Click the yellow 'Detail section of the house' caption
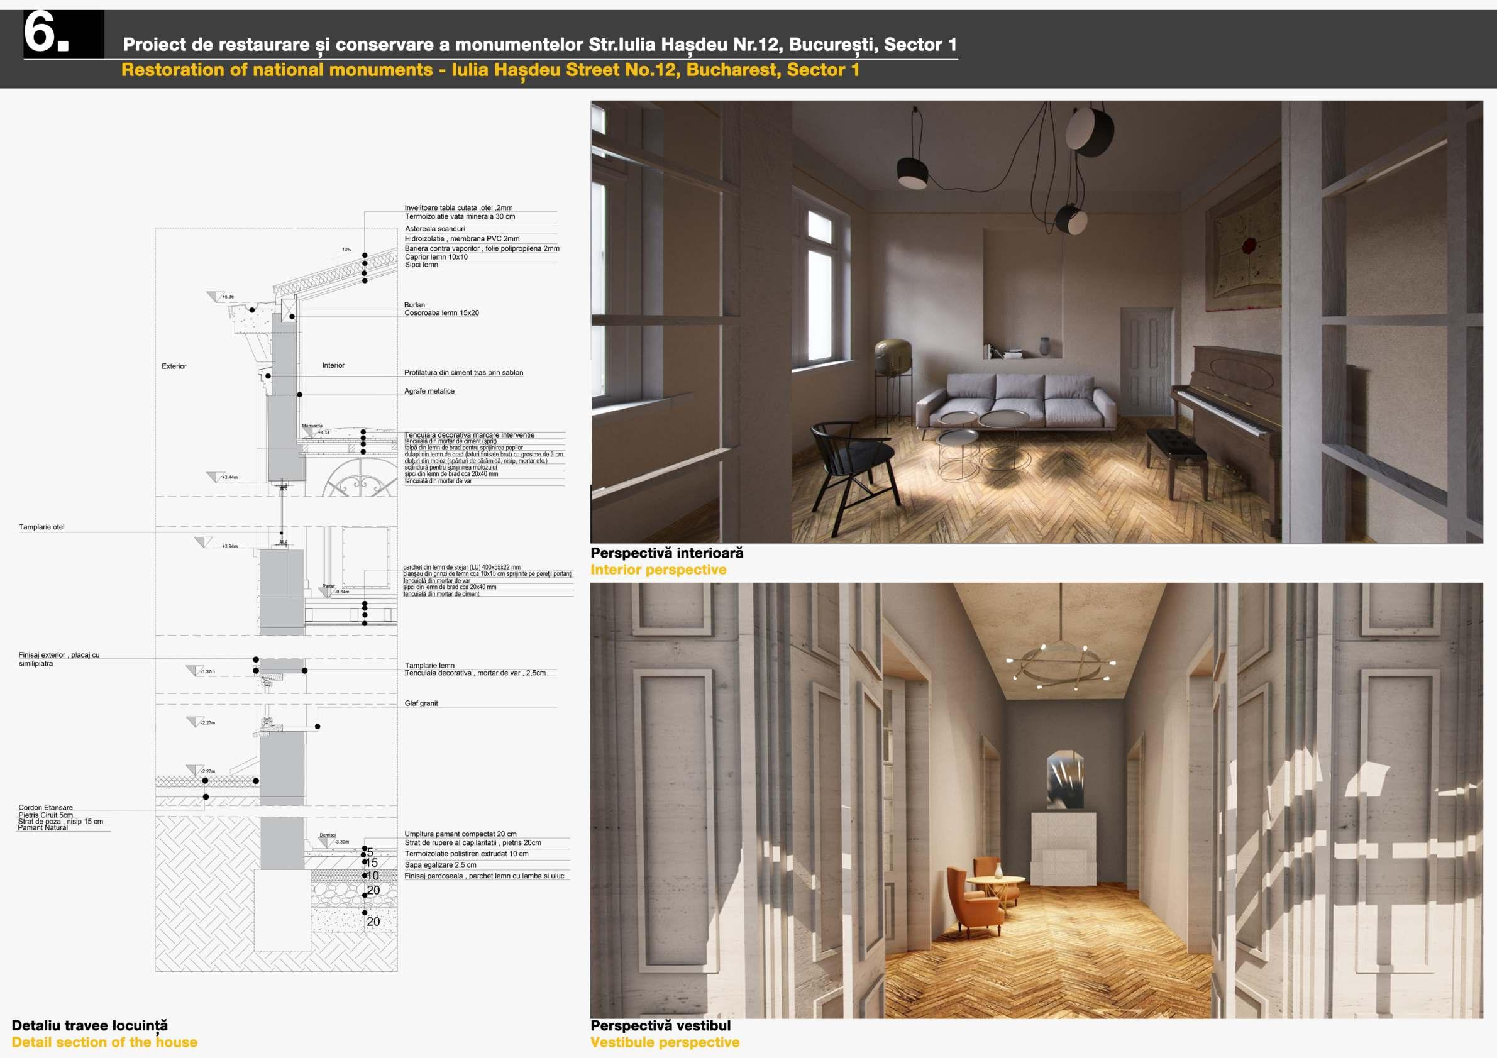The image size is (1497, 1058). tap(104, 1042)
